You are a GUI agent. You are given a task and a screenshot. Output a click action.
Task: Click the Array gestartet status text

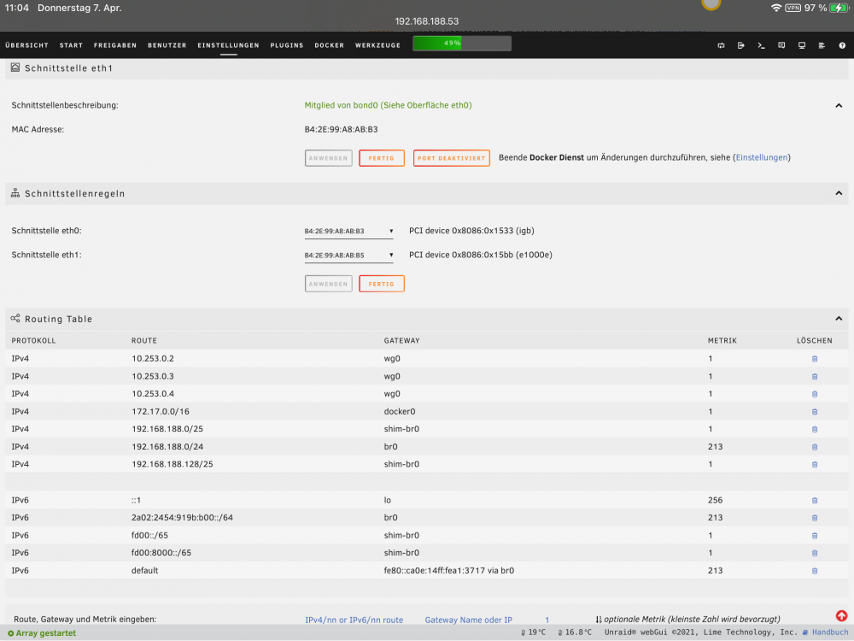(46, 632)
